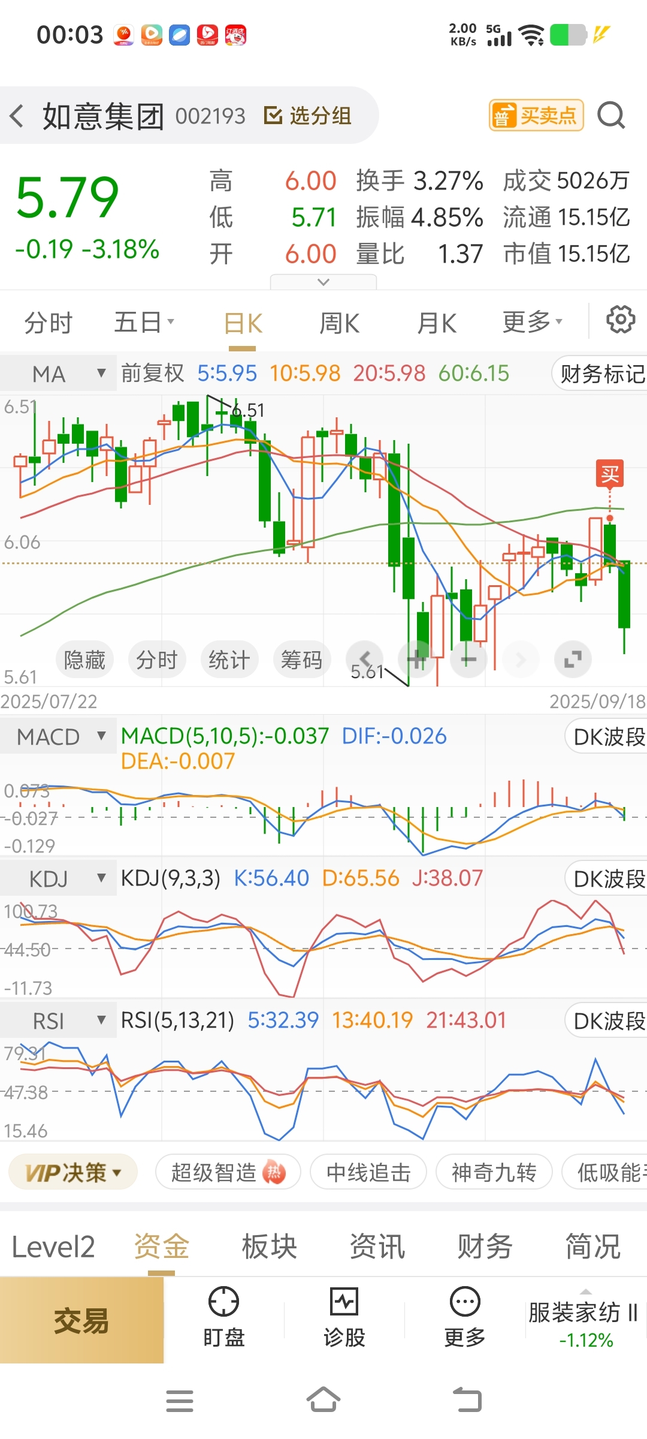Open 资金 funds tab

click(x=162, y=1247)
